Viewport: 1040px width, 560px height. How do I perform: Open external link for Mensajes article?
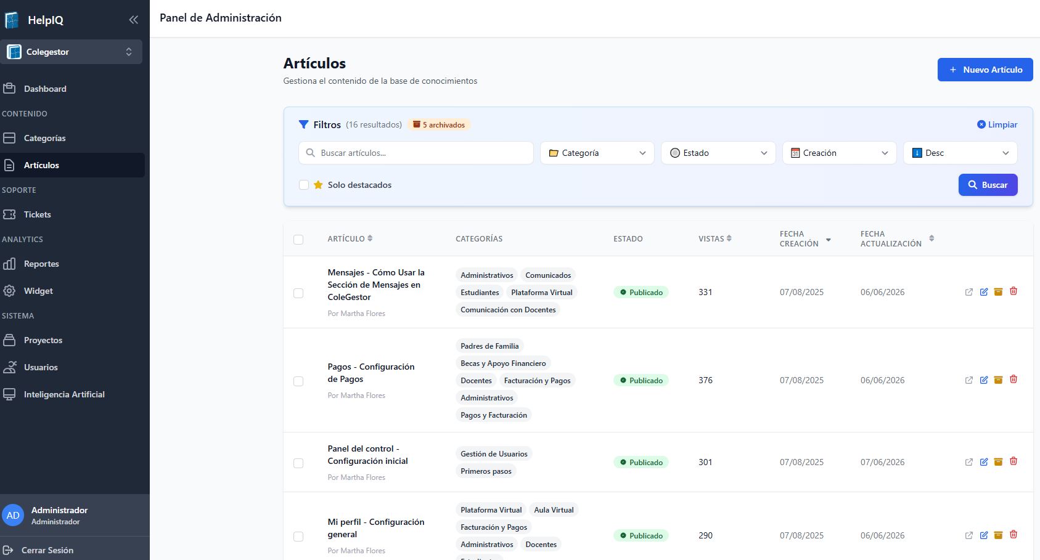coord(969,292)
